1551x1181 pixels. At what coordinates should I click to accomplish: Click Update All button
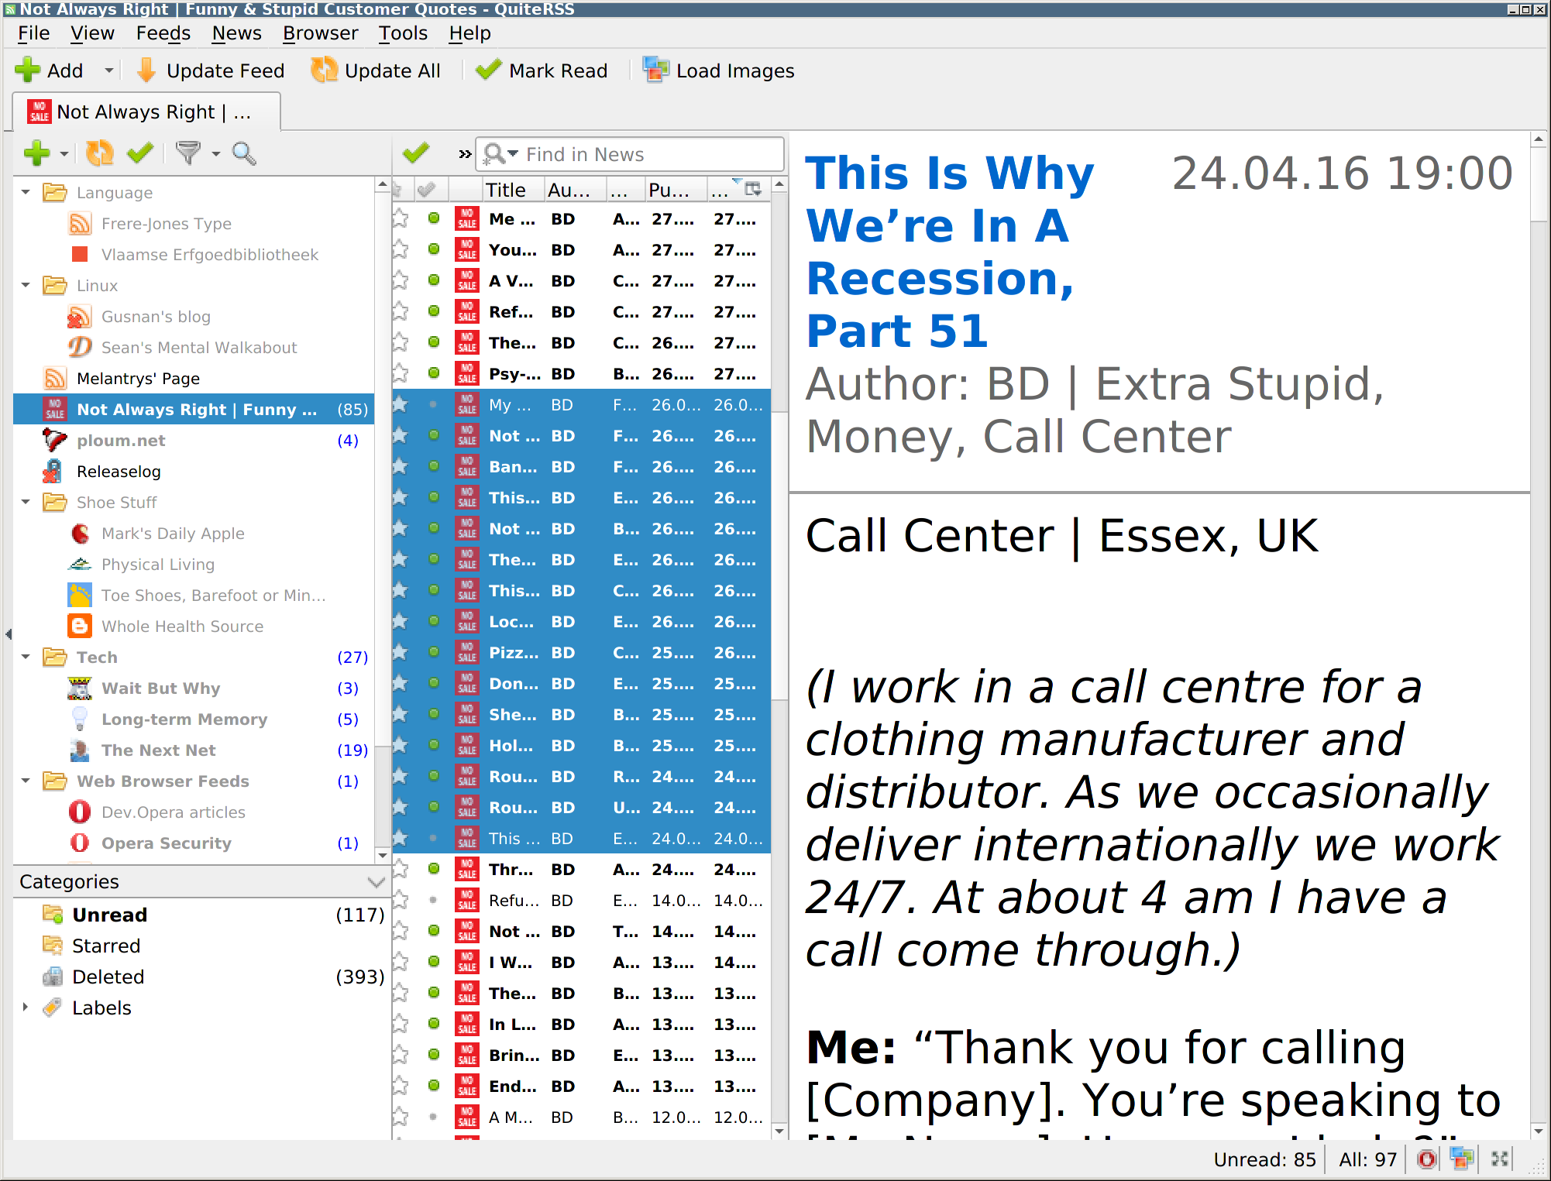coord(376,70)
